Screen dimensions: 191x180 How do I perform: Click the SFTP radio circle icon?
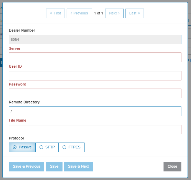click(x=41, y=147)
